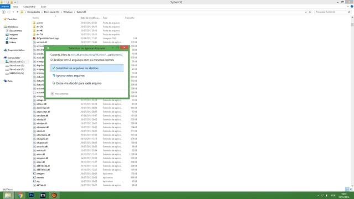This screenshot has height=199, width=354.
Task: Open the address bar history dropdown
Action: coord(306,12)
